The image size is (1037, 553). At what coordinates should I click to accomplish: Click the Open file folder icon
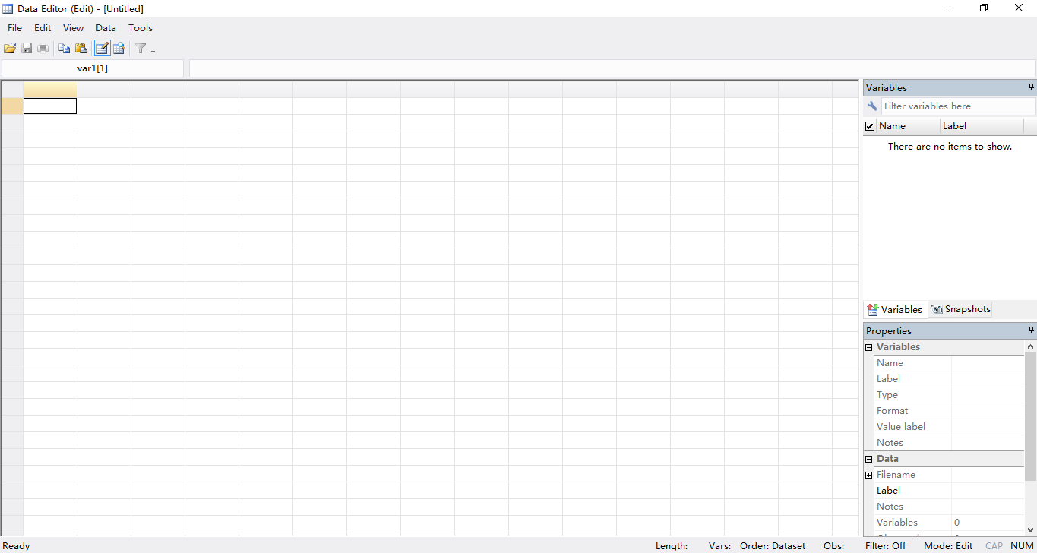[10, 49]
